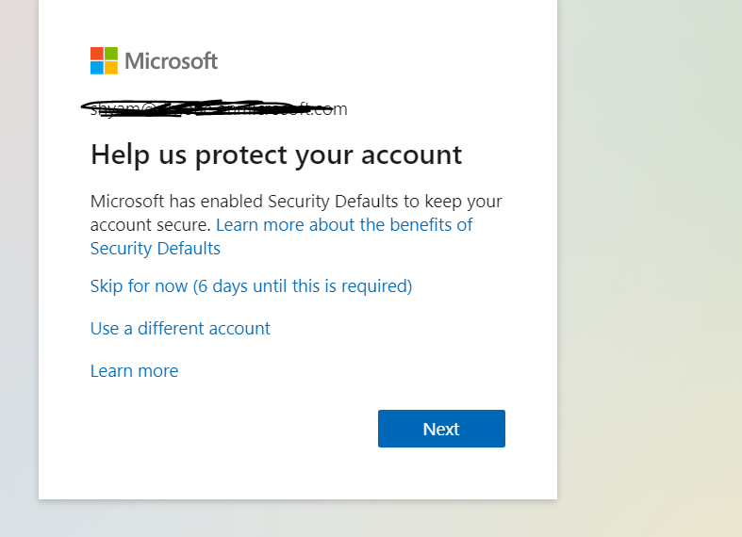Click the Microsoft wordmark beside the logo

171,61
